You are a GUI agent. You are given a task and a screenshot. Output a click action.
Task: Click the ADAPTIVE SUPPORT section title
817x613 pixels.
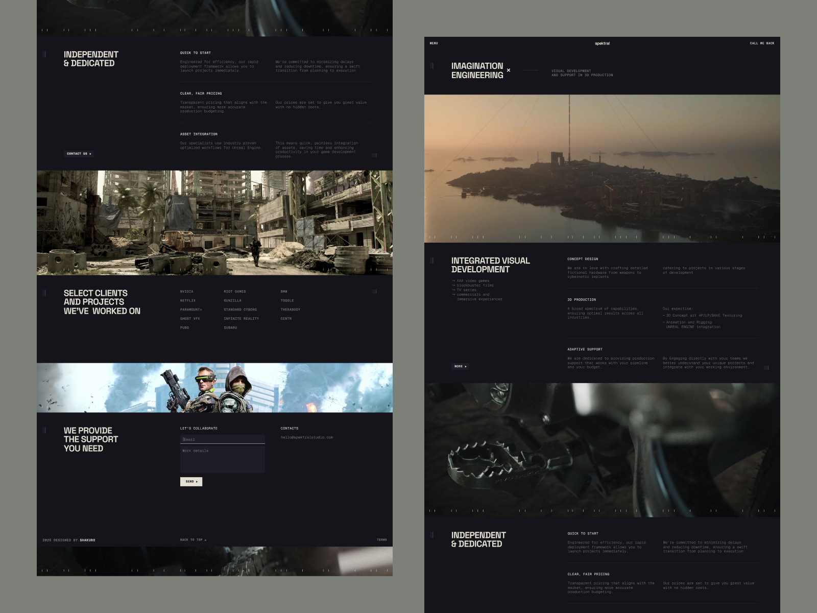pos(585,349)
